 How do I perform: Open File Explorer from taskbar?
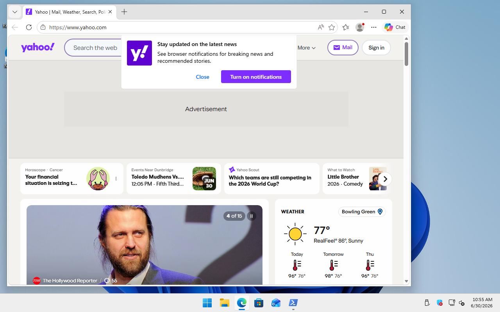coord(224,303)
